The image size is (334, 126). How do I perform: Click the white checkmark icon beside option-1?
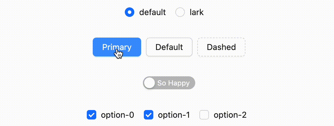[149, 115]
